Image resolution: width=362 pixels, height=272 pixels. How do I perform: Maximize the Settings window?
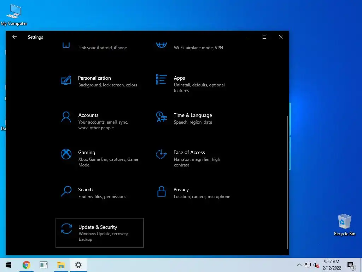(264, 37)
